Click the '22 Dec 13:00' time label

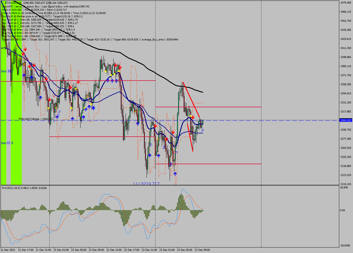pyautogui.click(x=114, y=250)
